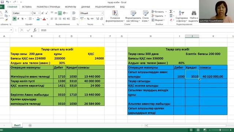Switch to the ГЛАВНАЯ ribbon tab
The width and height of the screenshot is (234, 132).
[x=12, y=7]
